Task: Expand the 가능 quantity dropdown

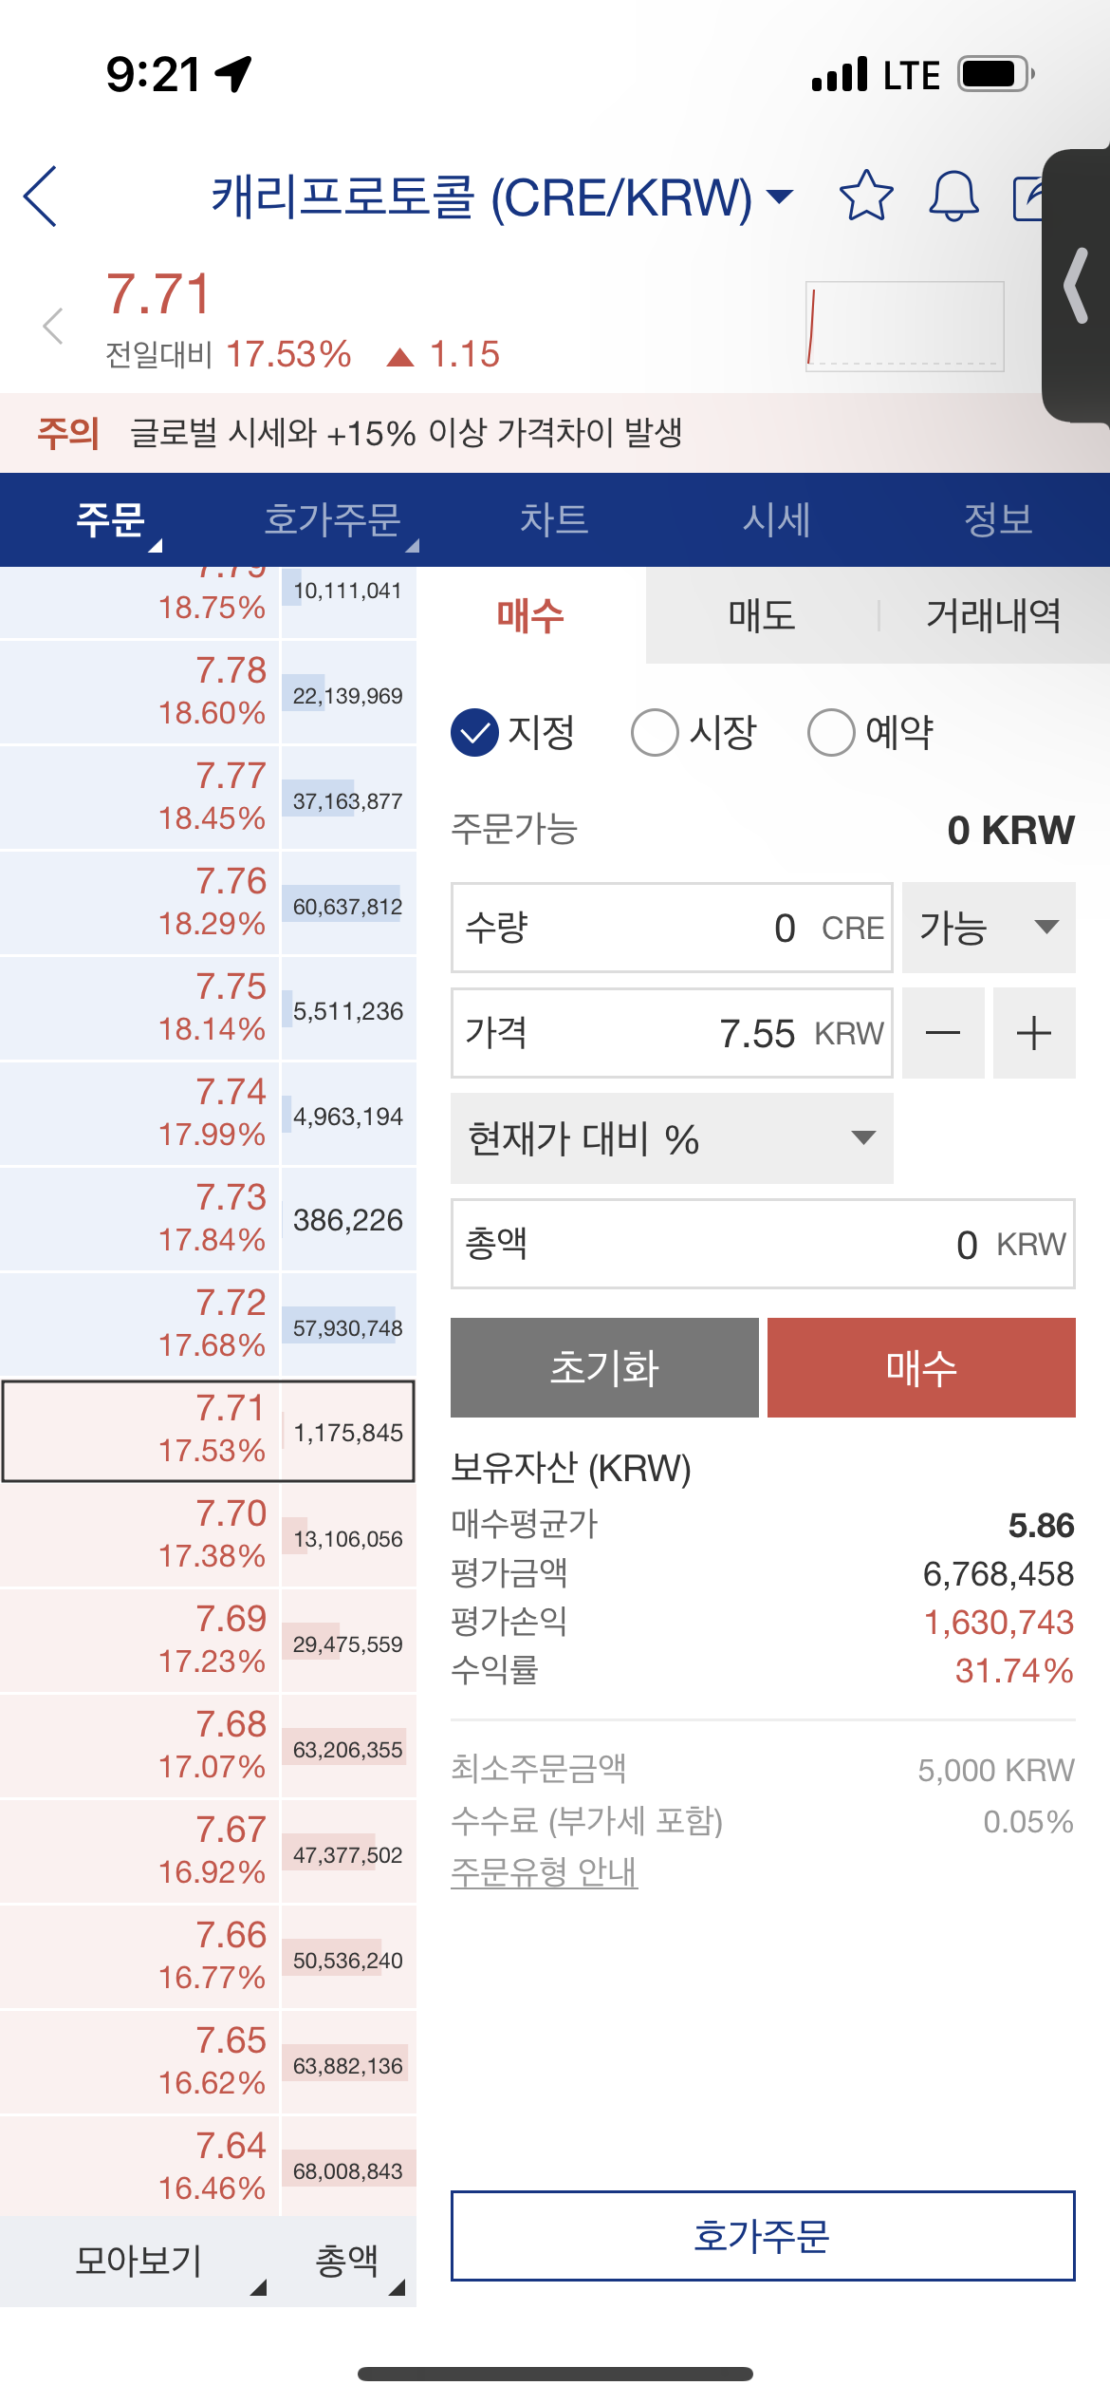Action: click(x=989, y=928)
